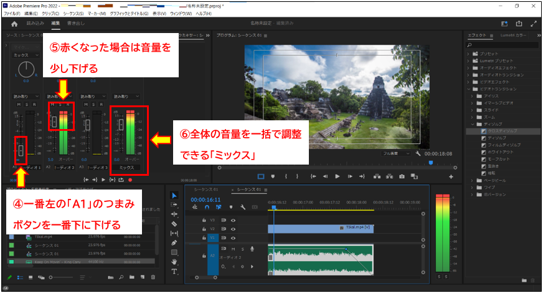Select the Ripple Edit tool
This screenshot has height=293, width=543.
coord(174,214)
